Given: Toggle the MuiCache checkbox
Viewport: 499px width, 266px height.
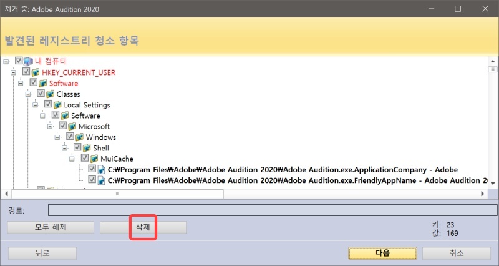Looking at the screenshot, I should tap(85, 158).
